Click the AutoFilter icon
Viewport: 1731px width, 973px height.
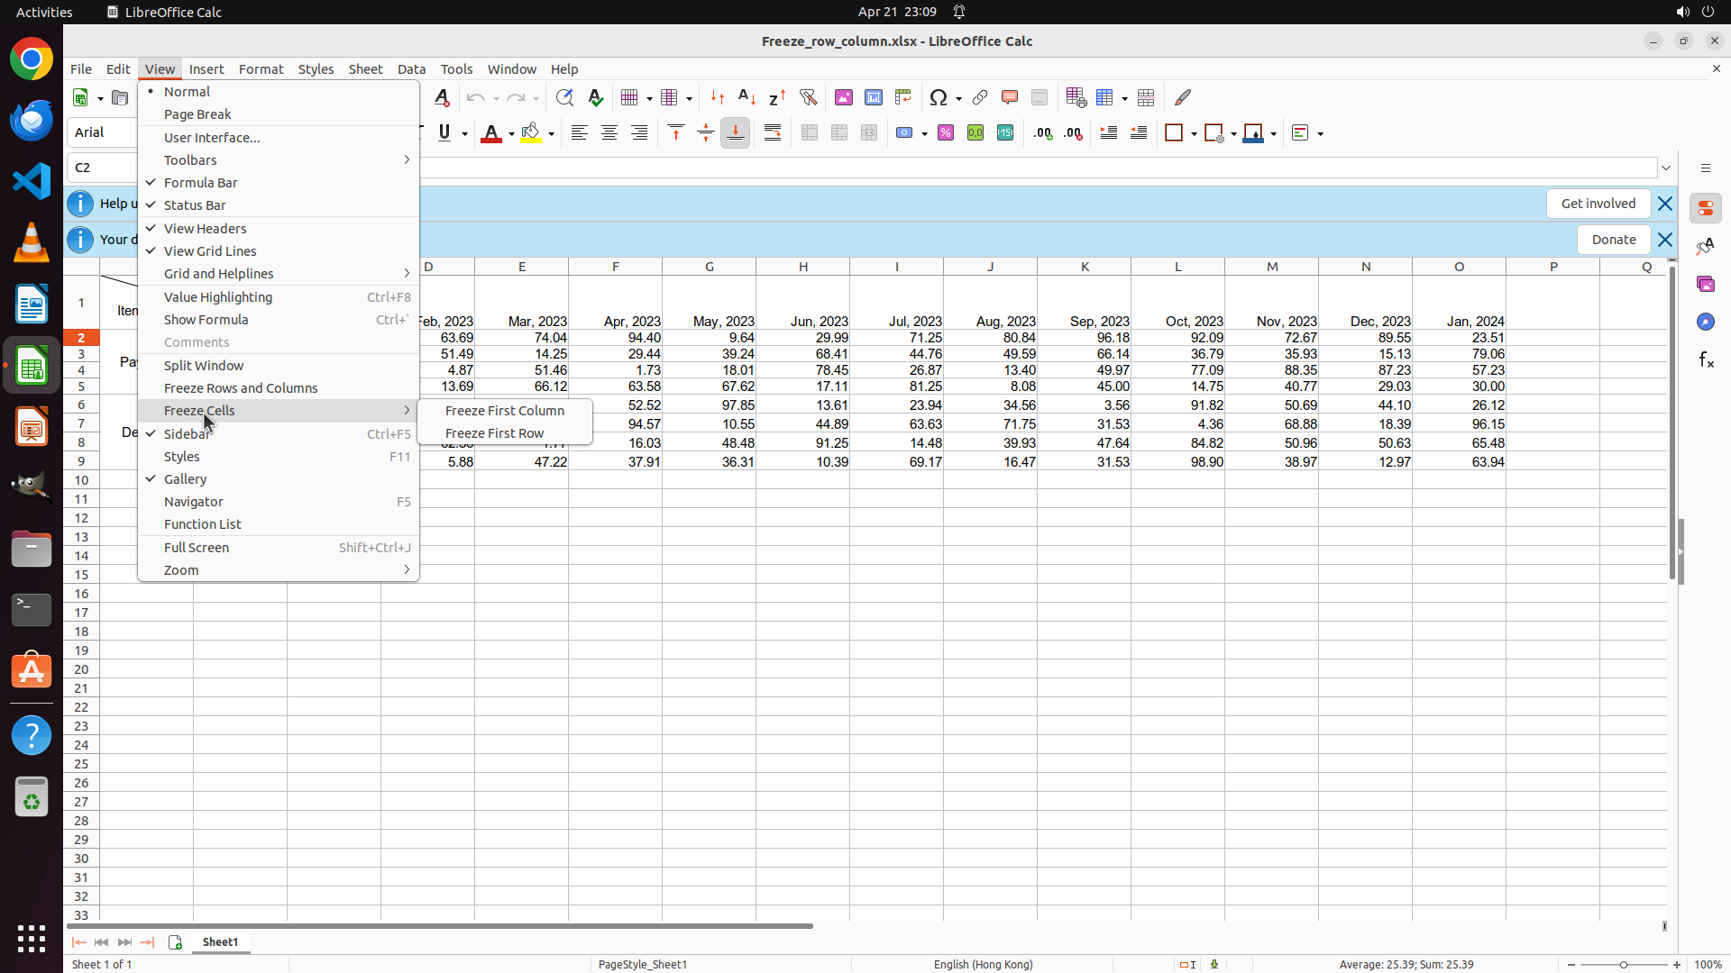tap(808, 97)
